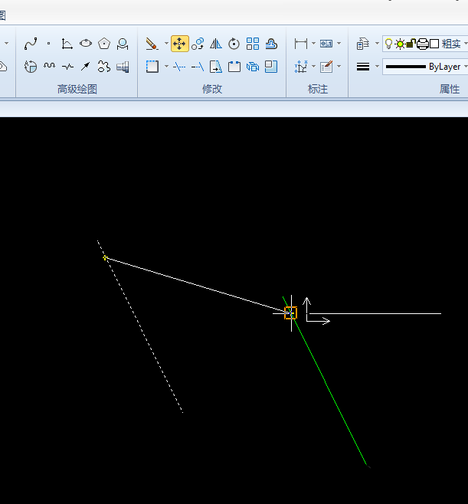
Task: Click the 修改 panel label
Action: 212,89
